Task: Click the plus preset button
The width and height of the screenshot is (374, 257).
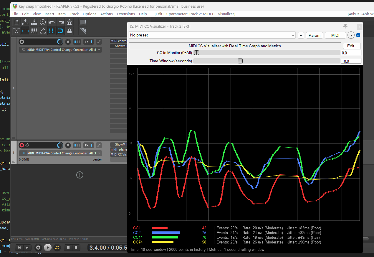Action: [301, 35]
